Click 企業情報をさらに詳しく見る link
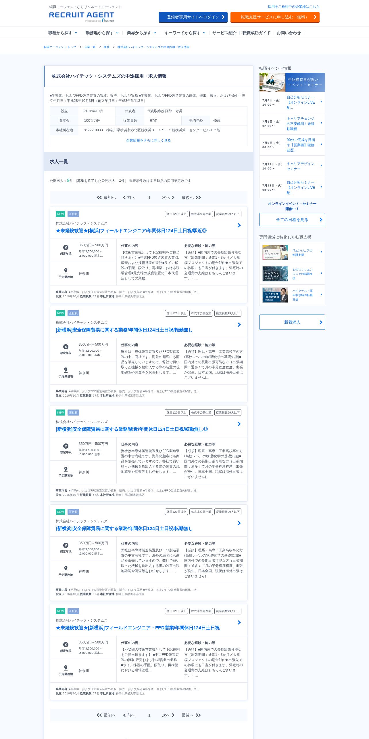The width and height of the screenshot is (369, 739). coord(149,140)
